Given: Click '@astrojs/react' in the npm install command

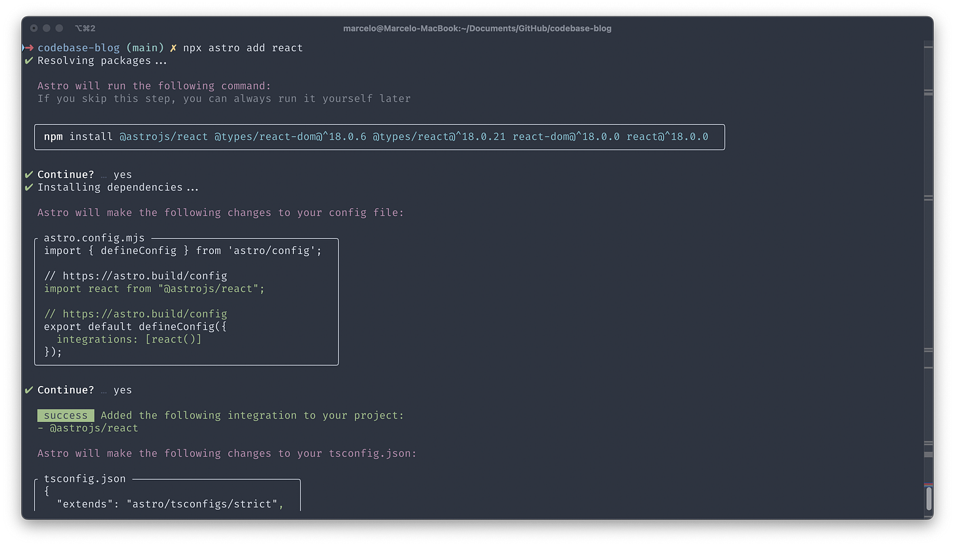Looking at the screenshot, I should point(163,137).
